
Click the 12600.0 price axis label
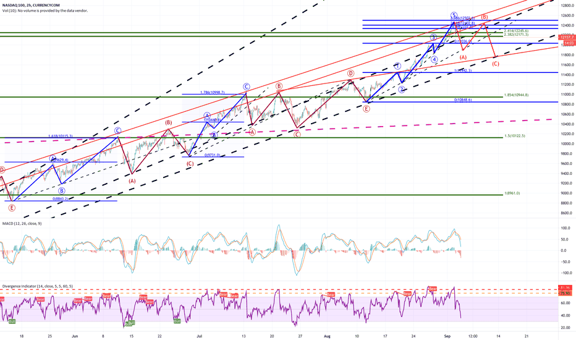coord(567,15)
